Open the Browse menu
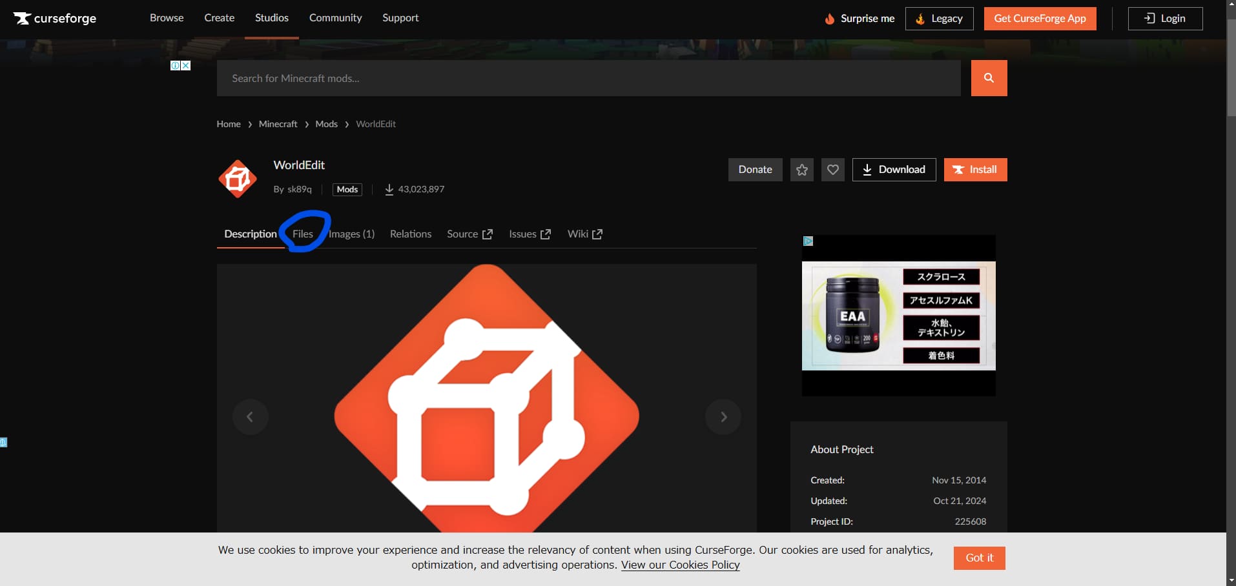The height and width of the screenshot is (586, 1236). coord(167,18)
